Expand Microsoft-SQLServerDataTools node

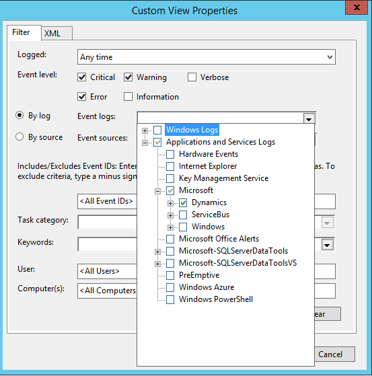click(157, 252)
